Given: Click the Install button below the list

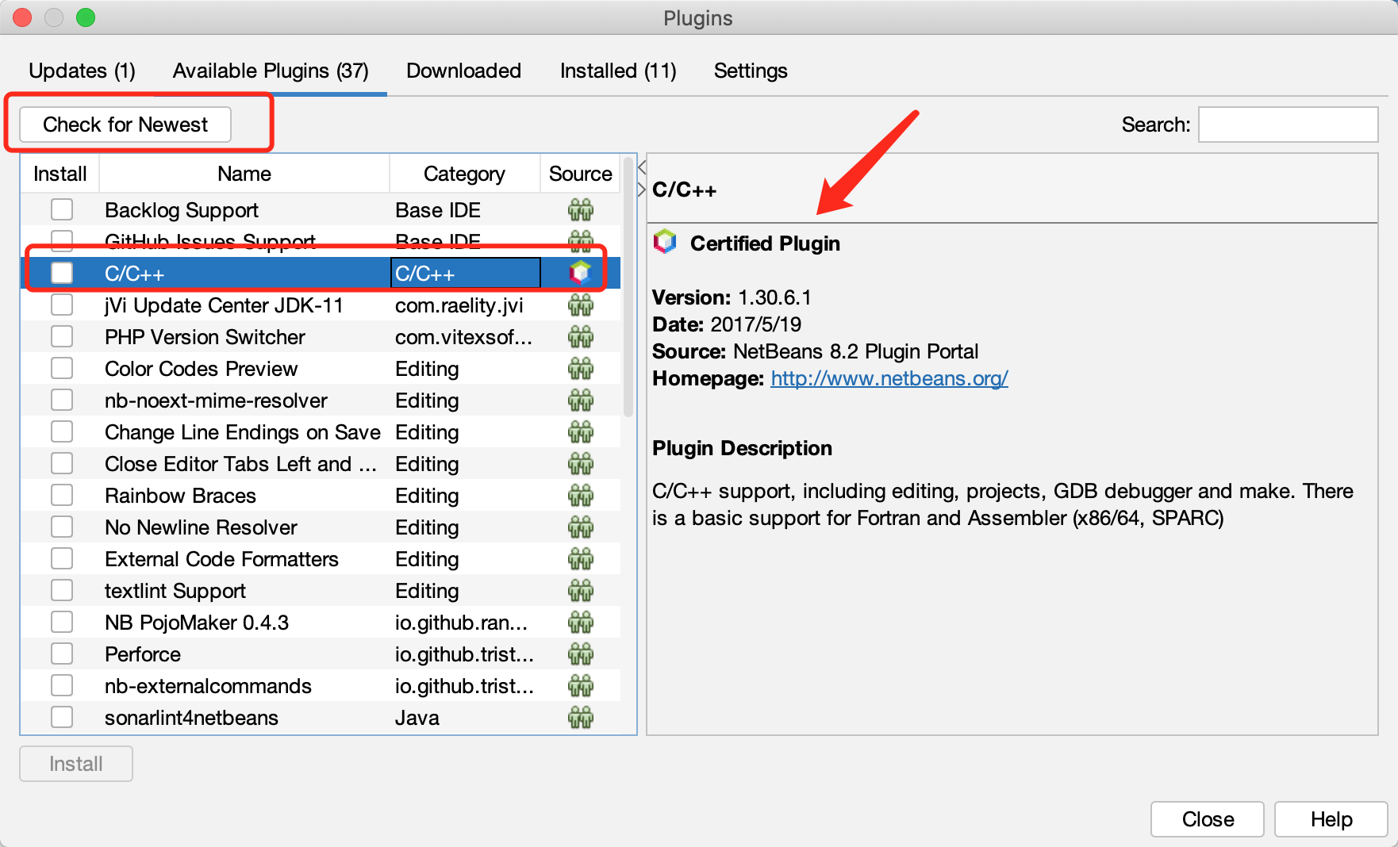Looking at the screenshot, I should (x=76, y=764).
